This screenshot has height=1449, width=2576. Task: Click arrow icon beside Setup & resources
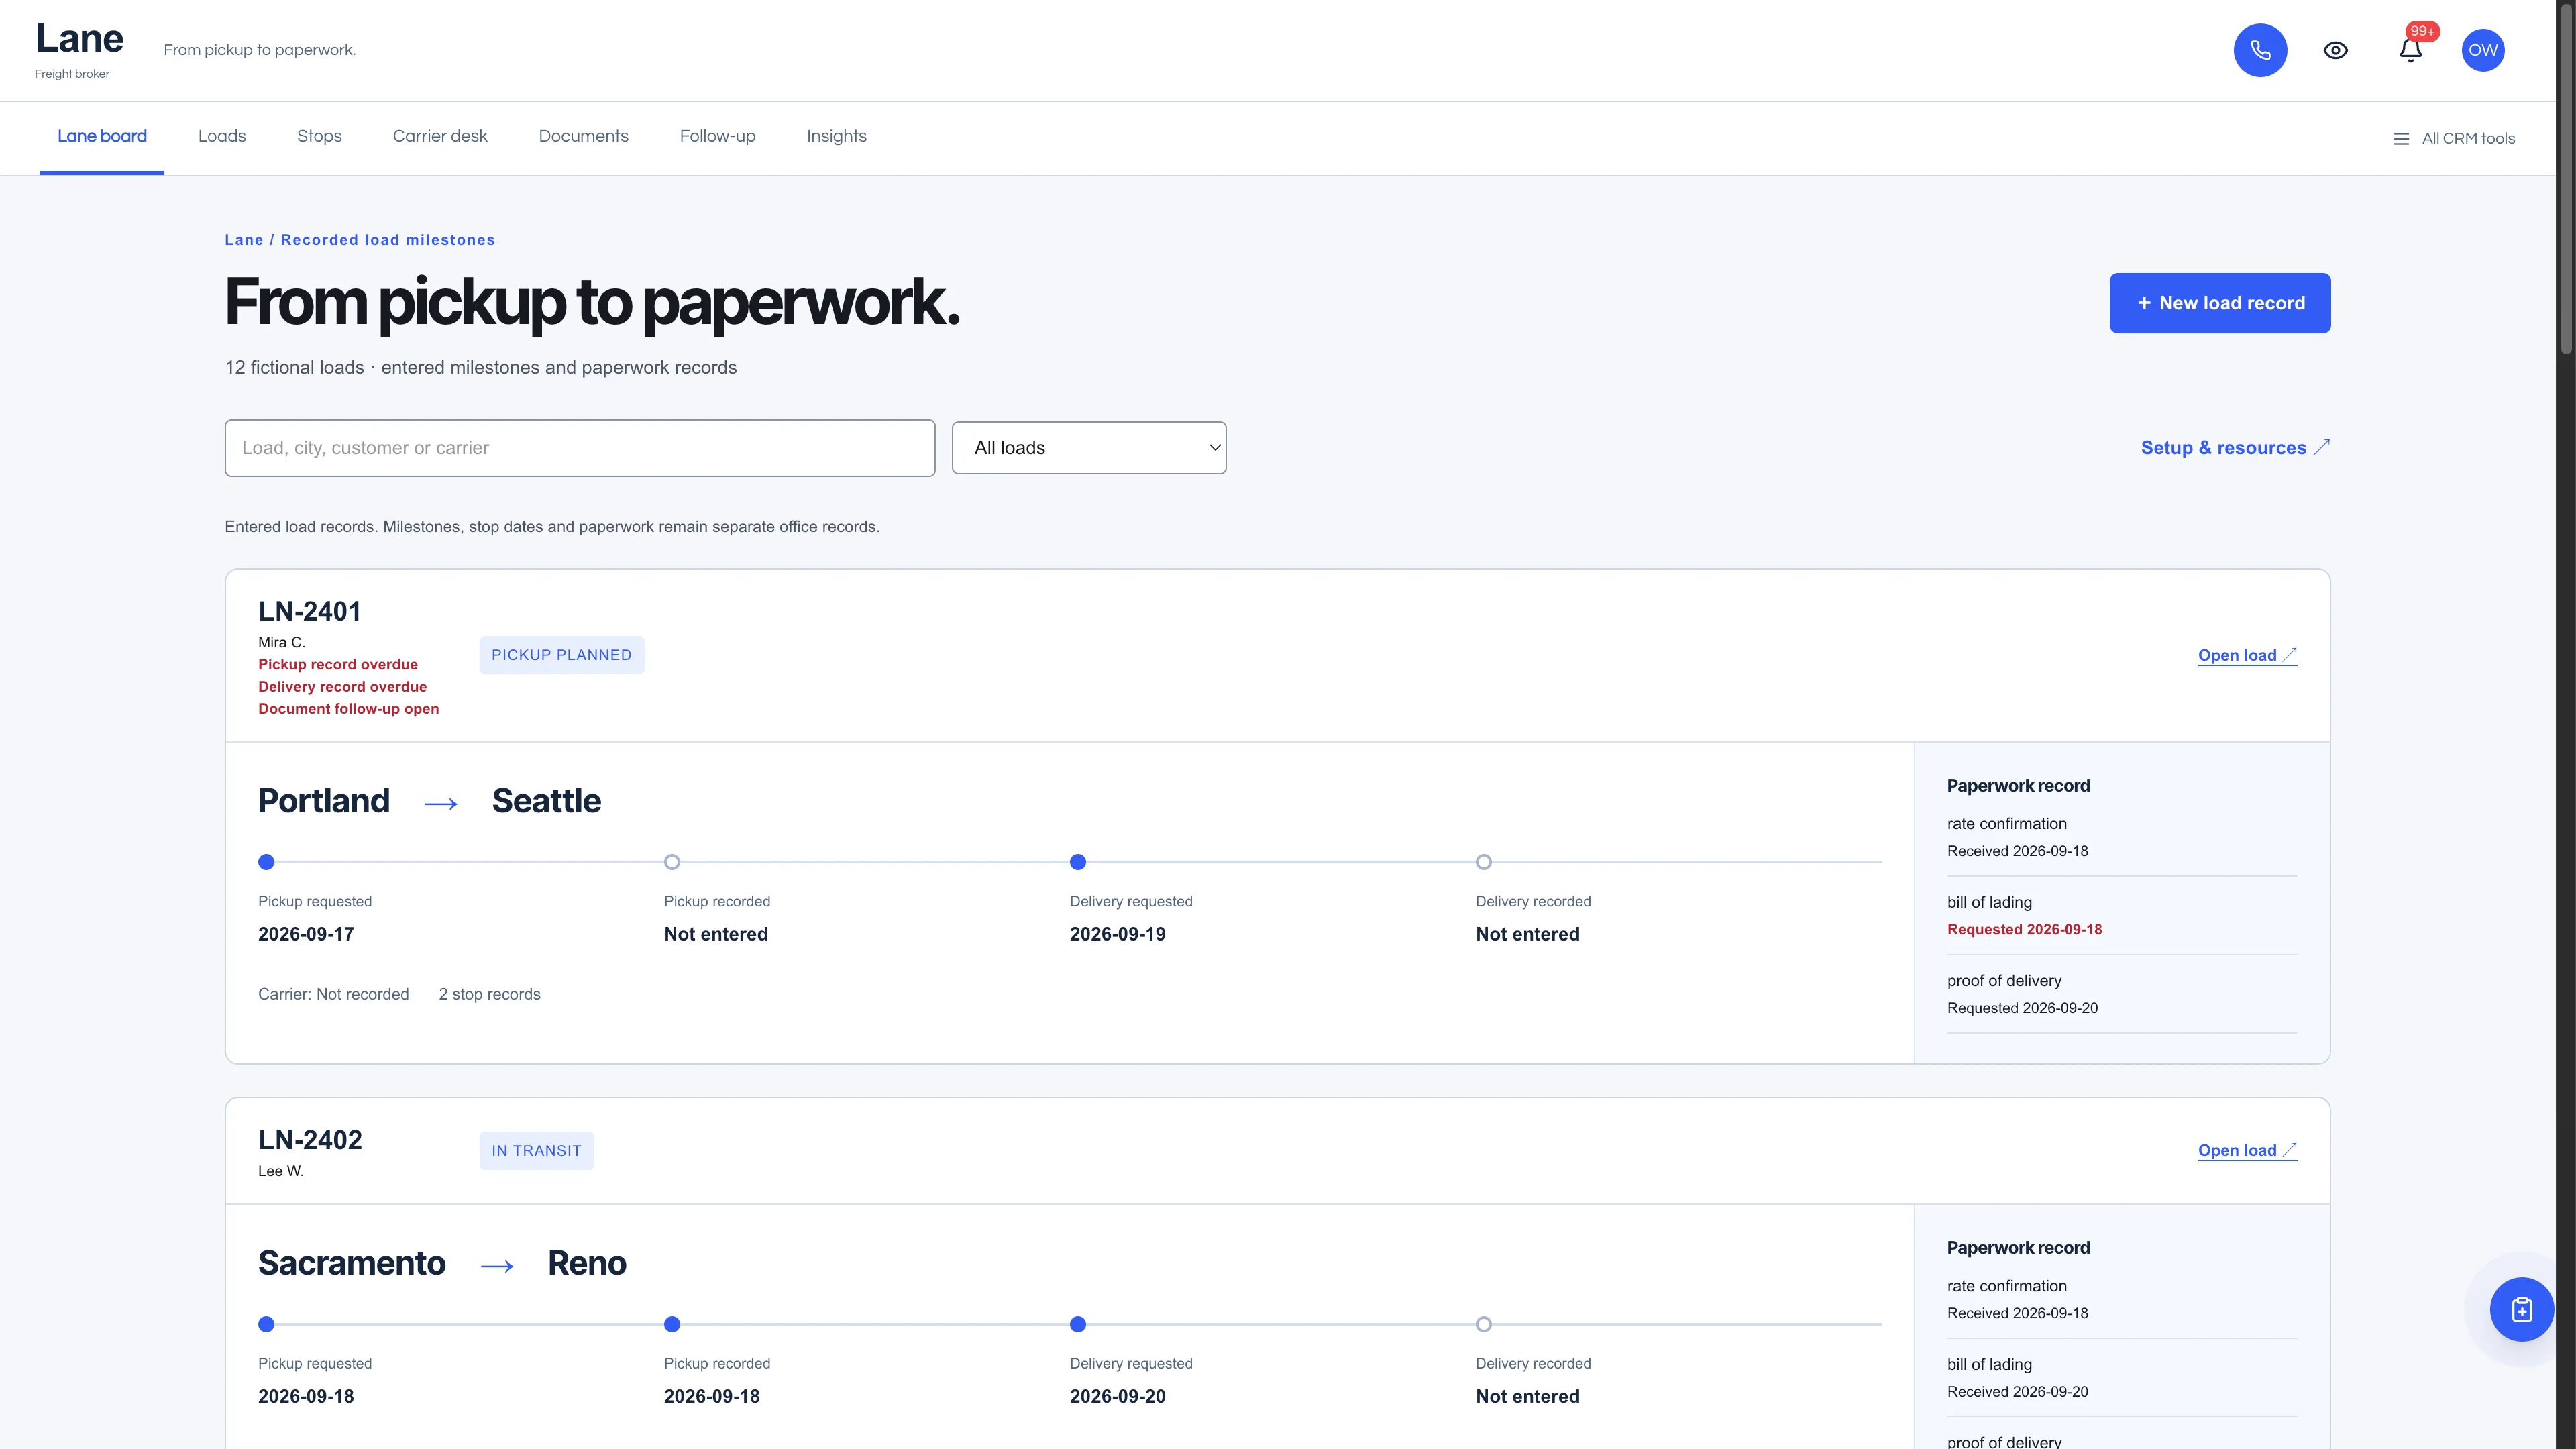coord(2322,447)
